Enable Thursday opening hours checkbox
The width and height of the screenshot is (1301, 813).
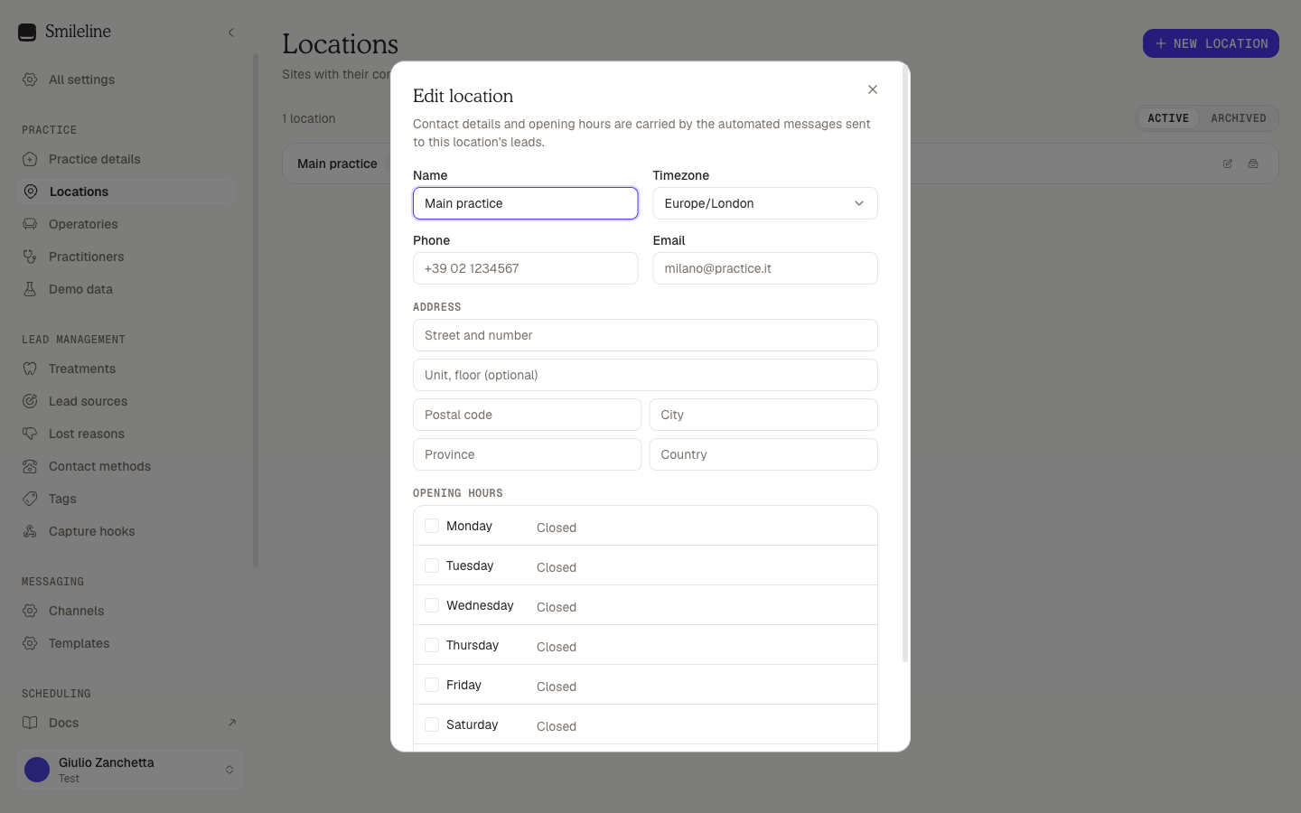[432, 645]
